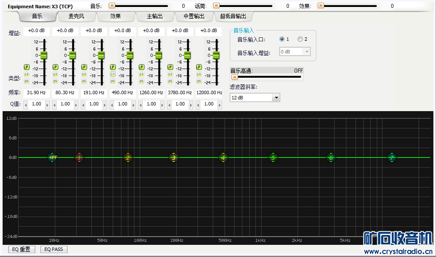Set 80.30 Hz band to LS type
Screen dimensions: 436x257
pos(55,74)
